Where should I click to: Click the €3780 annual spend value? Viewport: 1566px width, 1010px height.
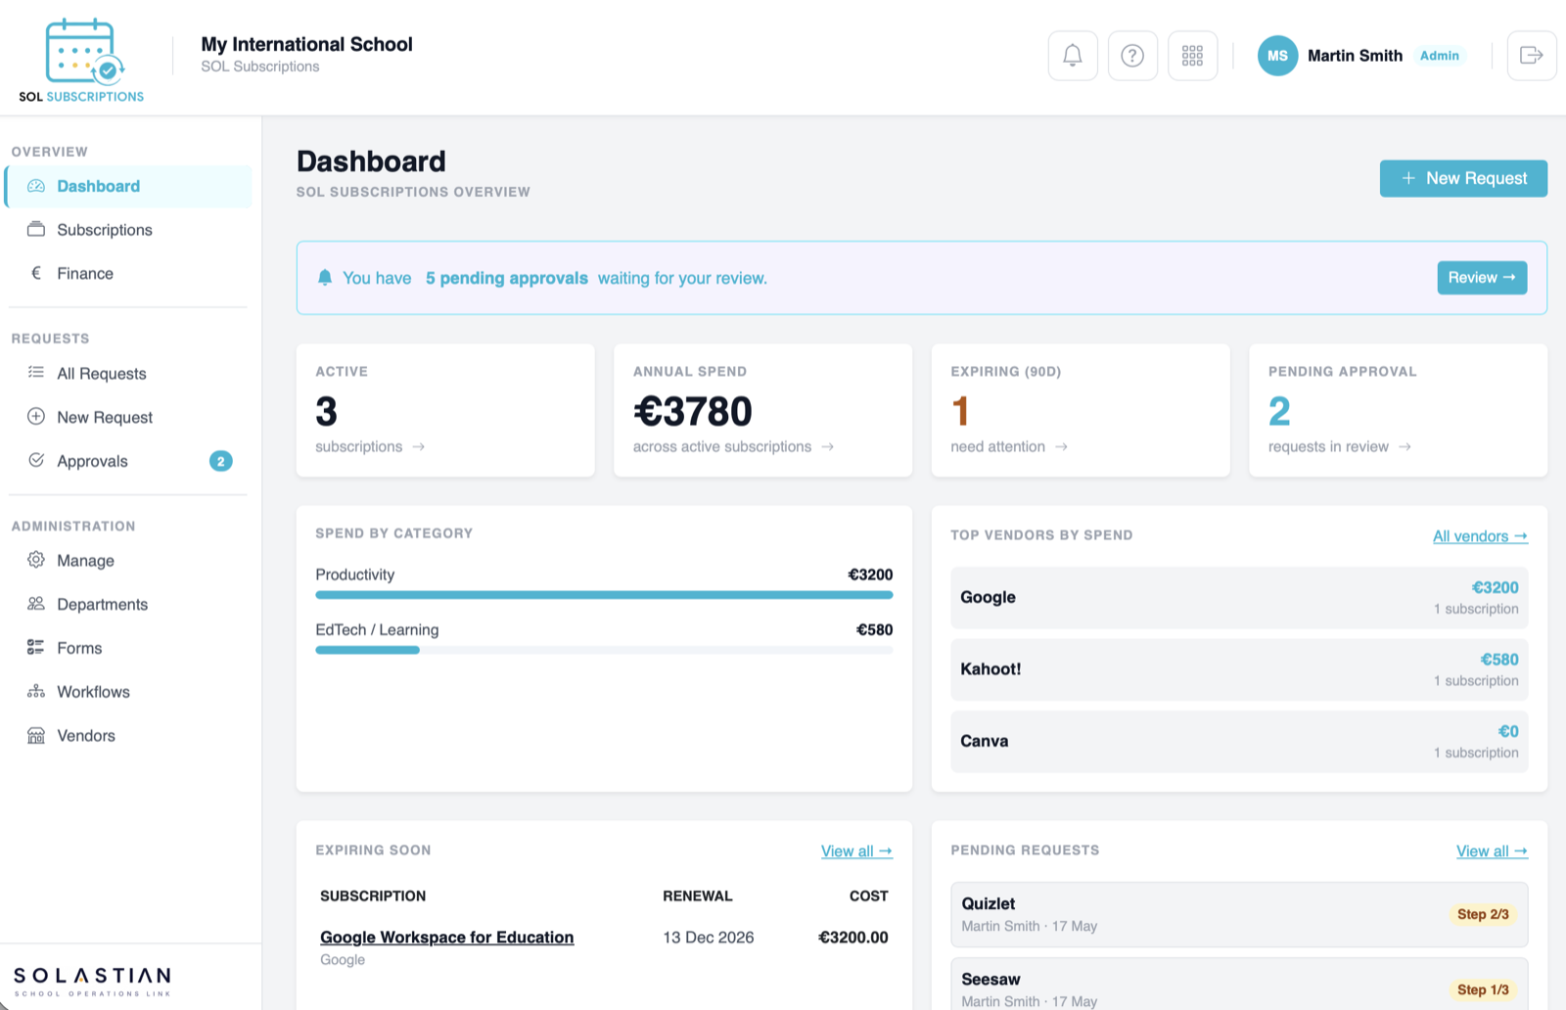[693, 411]
